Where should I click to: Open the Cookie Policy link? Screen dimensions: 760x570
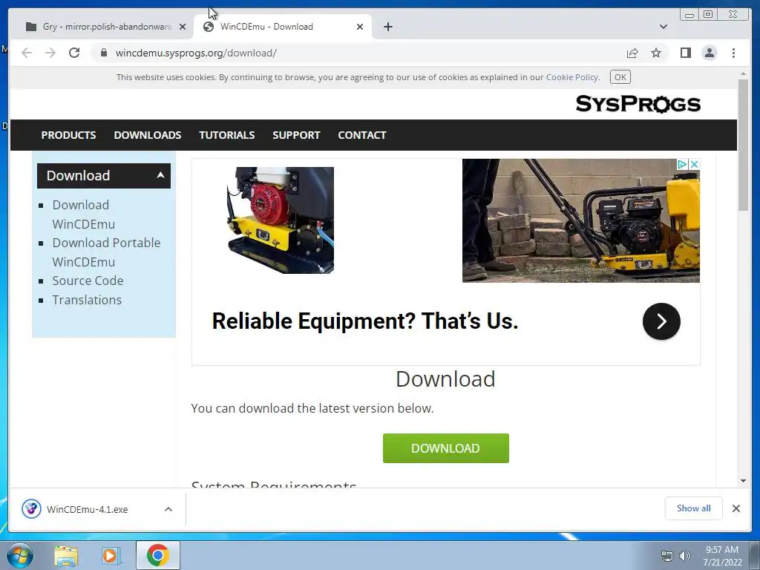572,77
